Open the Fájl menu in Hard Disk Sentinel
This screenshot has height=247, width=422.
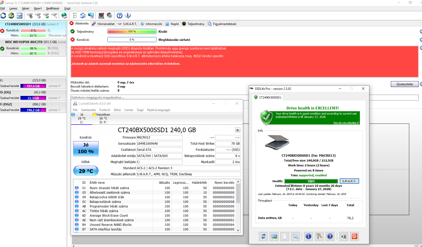[x=3, y=8]
